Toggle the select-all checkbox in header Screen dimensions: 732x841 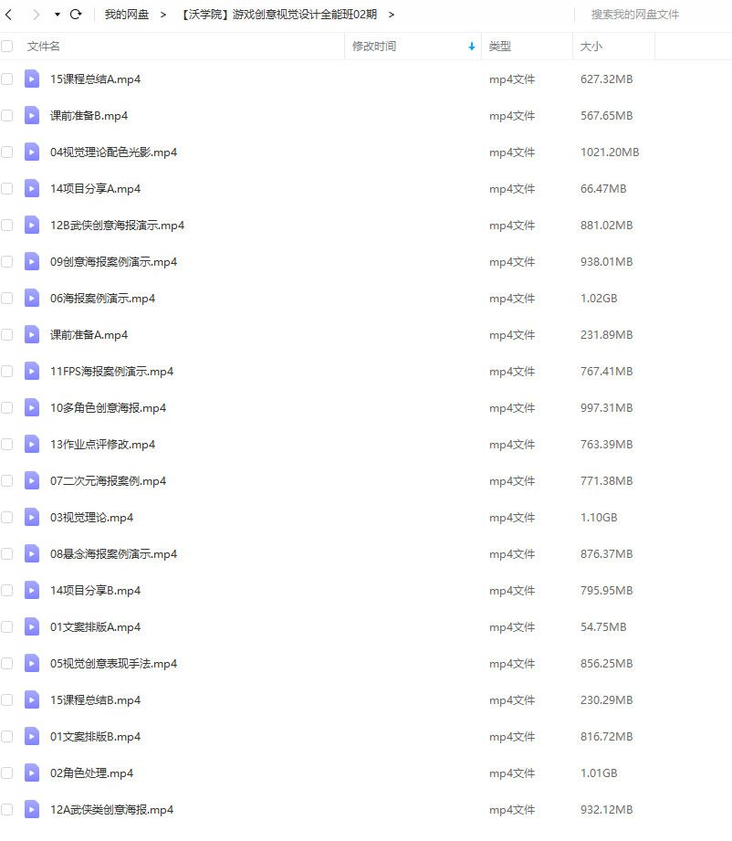(x=7, y=47)
